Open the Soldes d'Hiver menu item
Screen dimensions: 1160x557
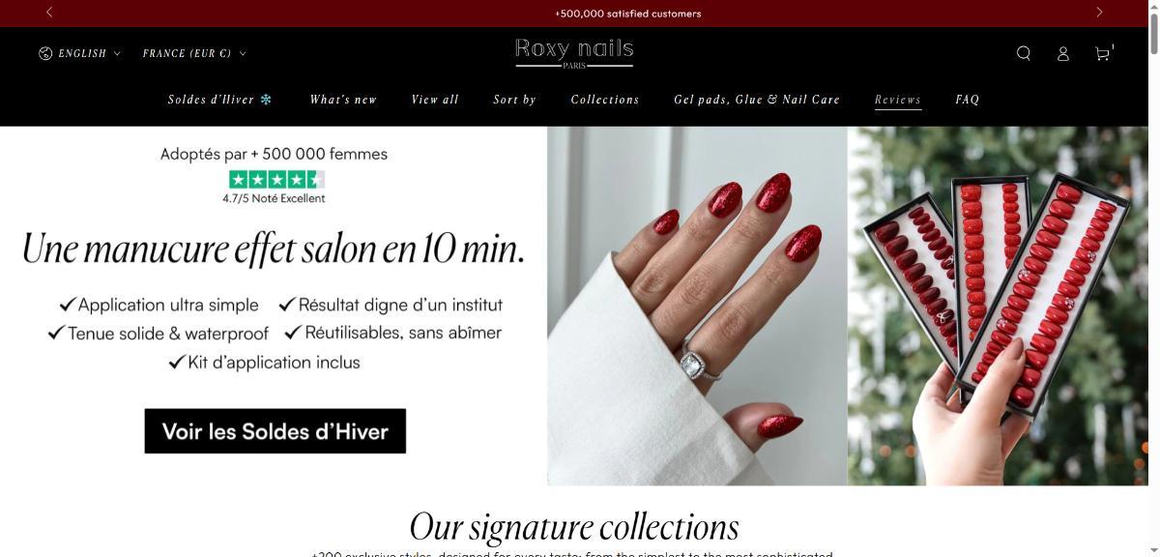(219, 100)
